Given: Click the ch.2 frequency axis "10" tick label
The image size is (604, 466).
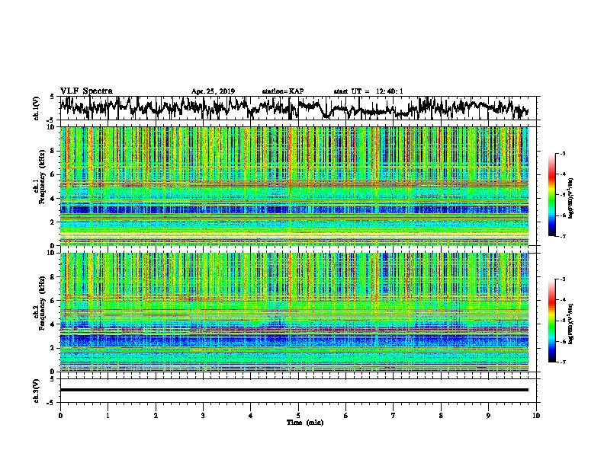Looking at the screenshot, I should 52,253.
